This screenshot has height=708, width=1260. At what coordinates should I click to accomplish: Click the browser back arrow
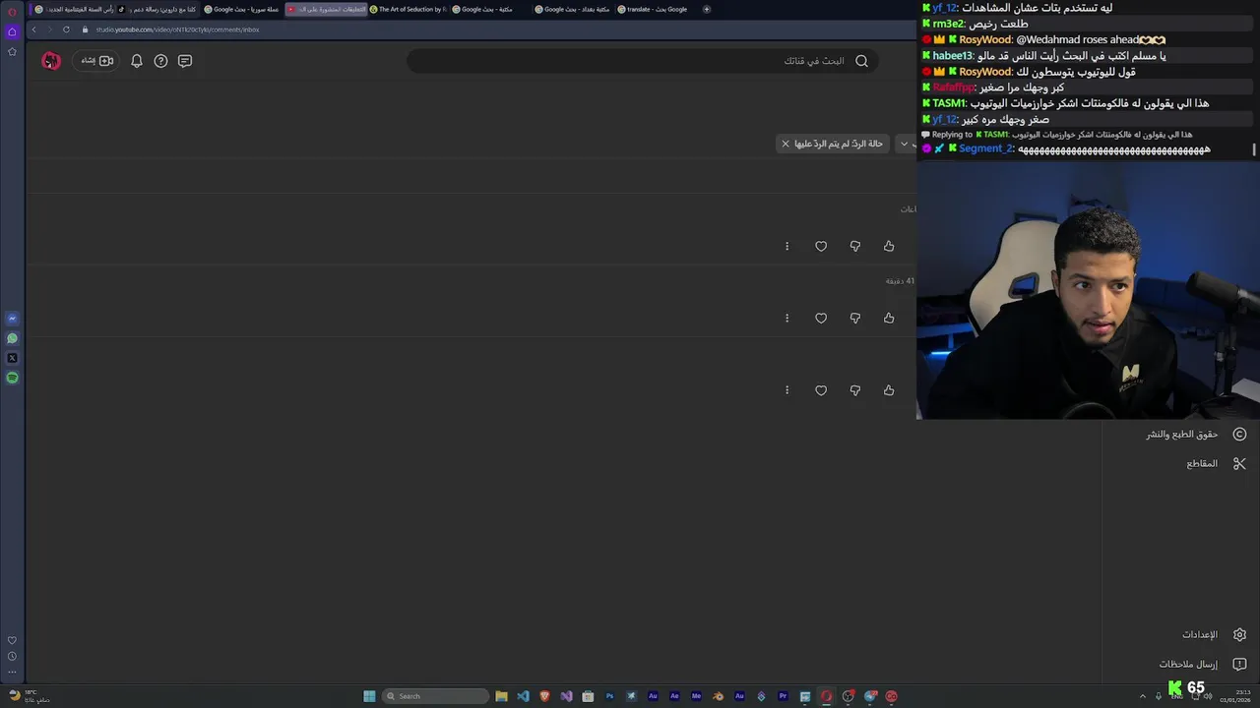(33, 29)
